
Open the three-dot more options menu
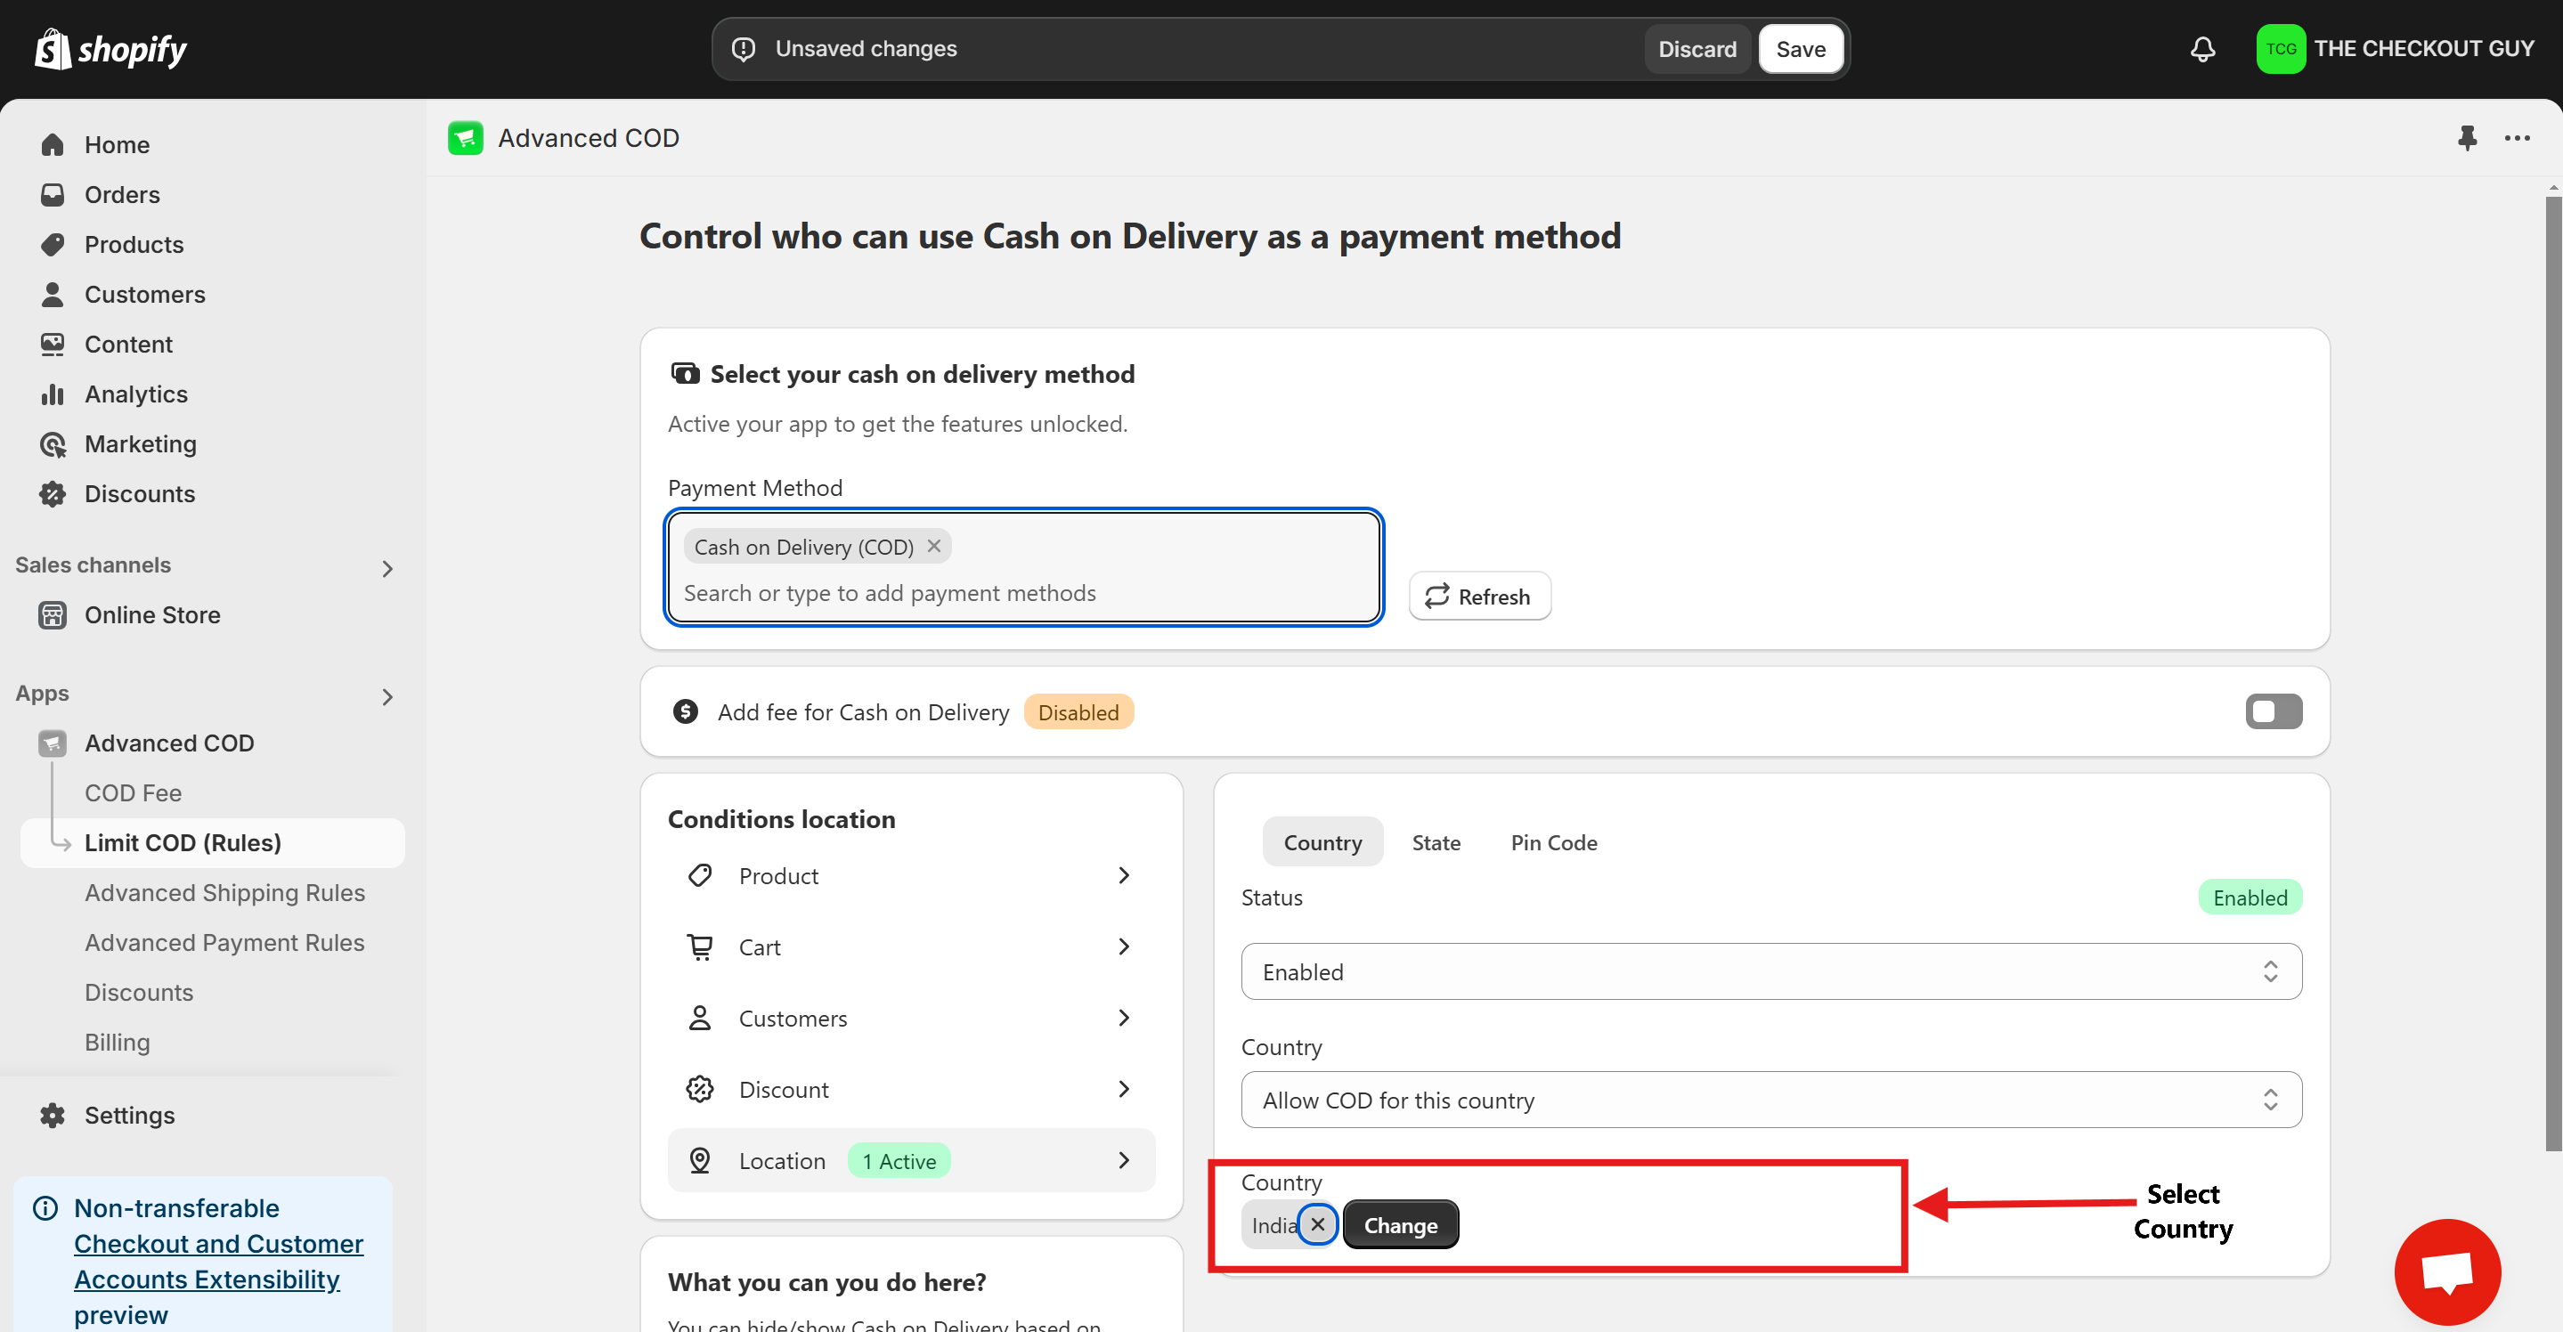click(2518, 137)
